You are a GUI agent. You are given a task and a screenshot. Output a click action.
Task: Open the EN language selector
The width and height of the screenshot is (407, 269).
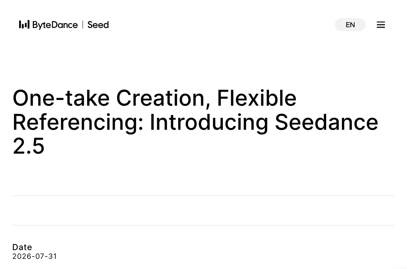tap(350, 25)
